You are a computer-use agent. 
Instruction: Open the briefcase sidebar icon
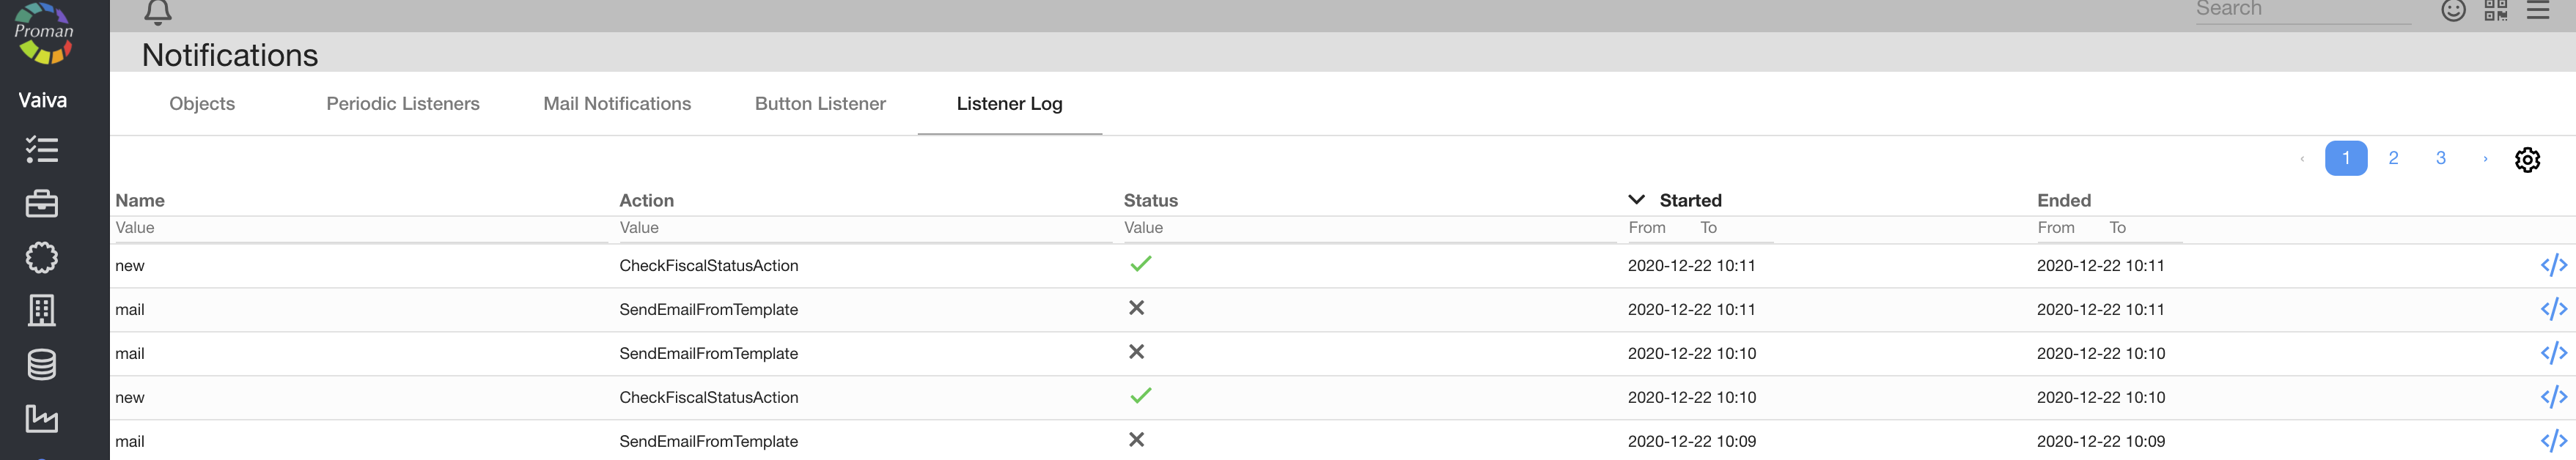tap(41, 204)
